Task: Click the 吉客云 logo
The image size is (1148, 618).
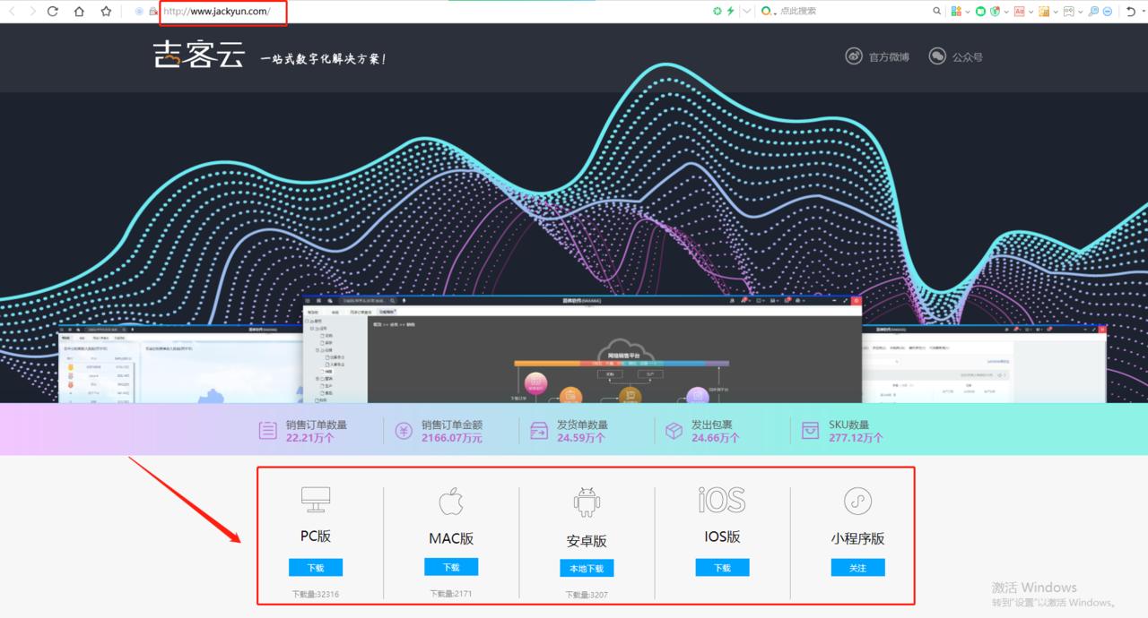Action: (198, 56)
